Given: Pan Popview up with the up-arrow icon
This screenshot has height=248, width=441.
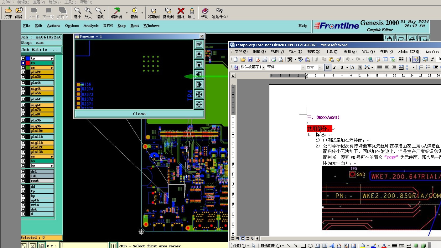Looking at the screenshot, I should pos(199,54).
